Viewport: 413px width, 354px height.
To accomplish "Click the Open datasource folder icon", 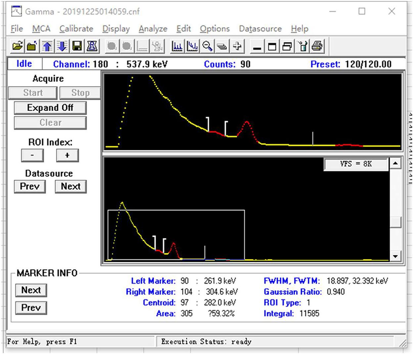I will point(18,46).
